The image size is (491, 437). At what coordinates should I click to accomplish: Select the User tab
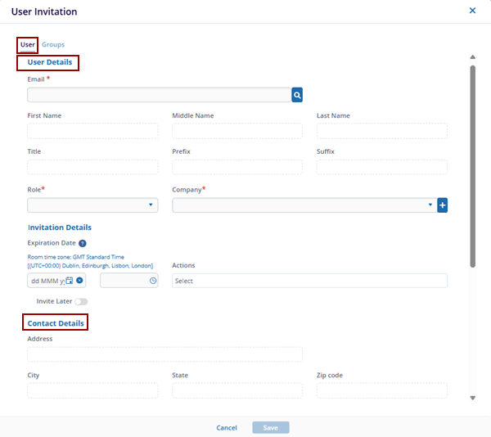coord(28,44)
